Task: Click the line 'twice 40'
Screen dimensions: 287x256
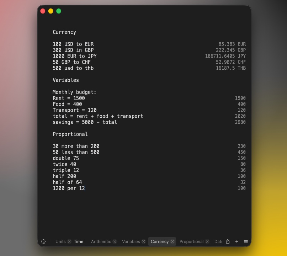Action: tap(64, 164)
